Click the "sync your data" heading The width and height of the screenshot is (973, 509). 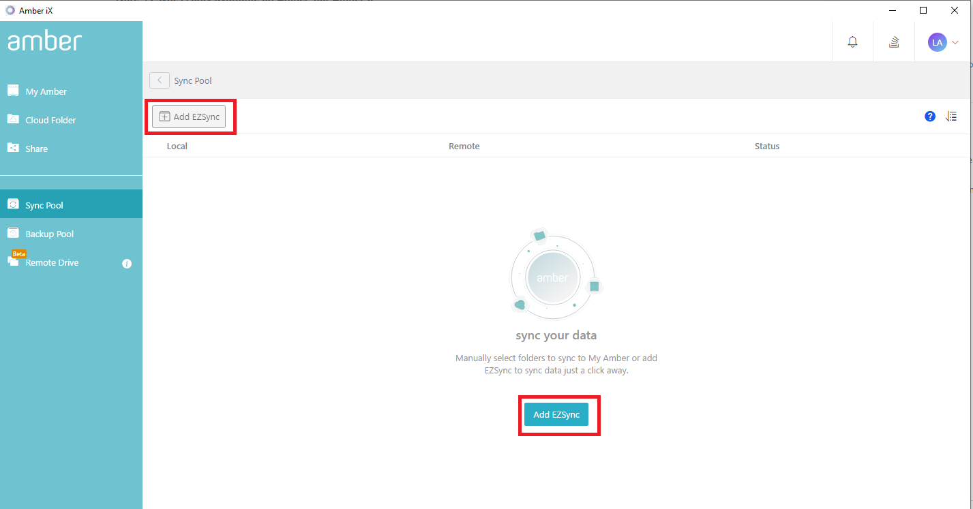point(556,335)
